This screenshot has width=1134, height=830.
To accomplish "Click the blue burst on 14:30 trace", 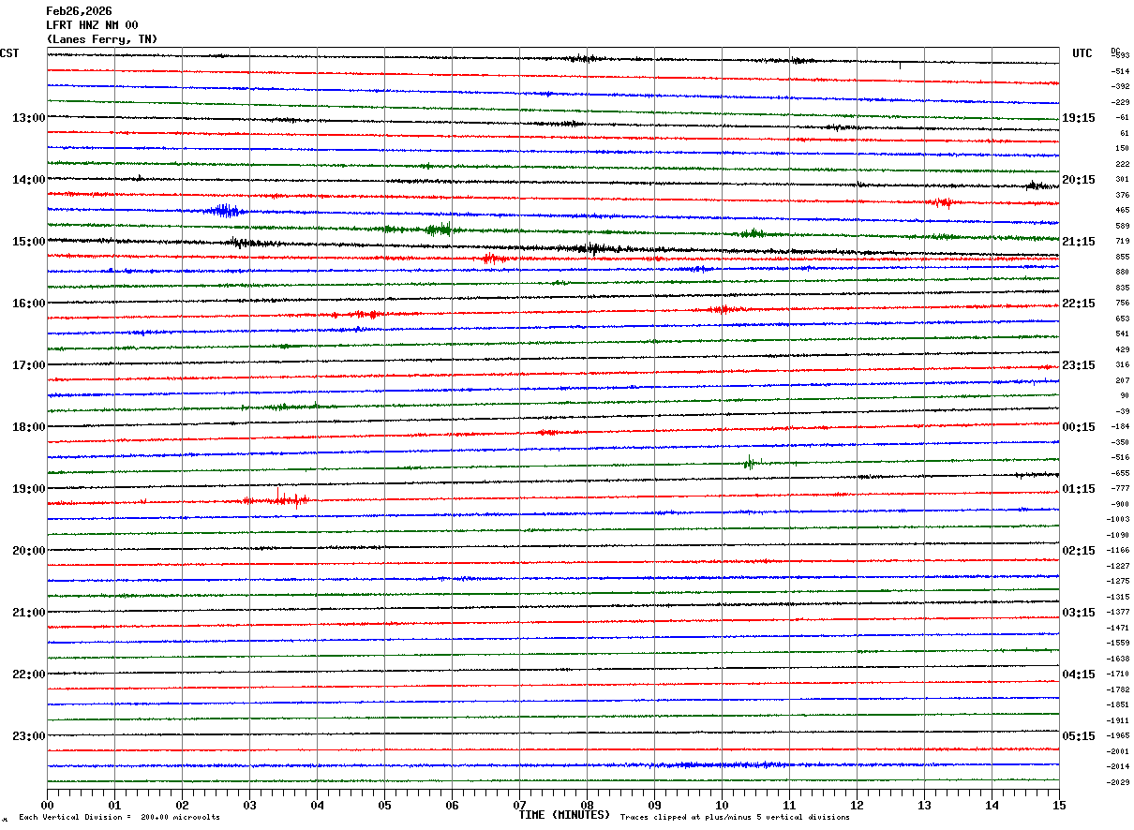I will tap(225, 210).
